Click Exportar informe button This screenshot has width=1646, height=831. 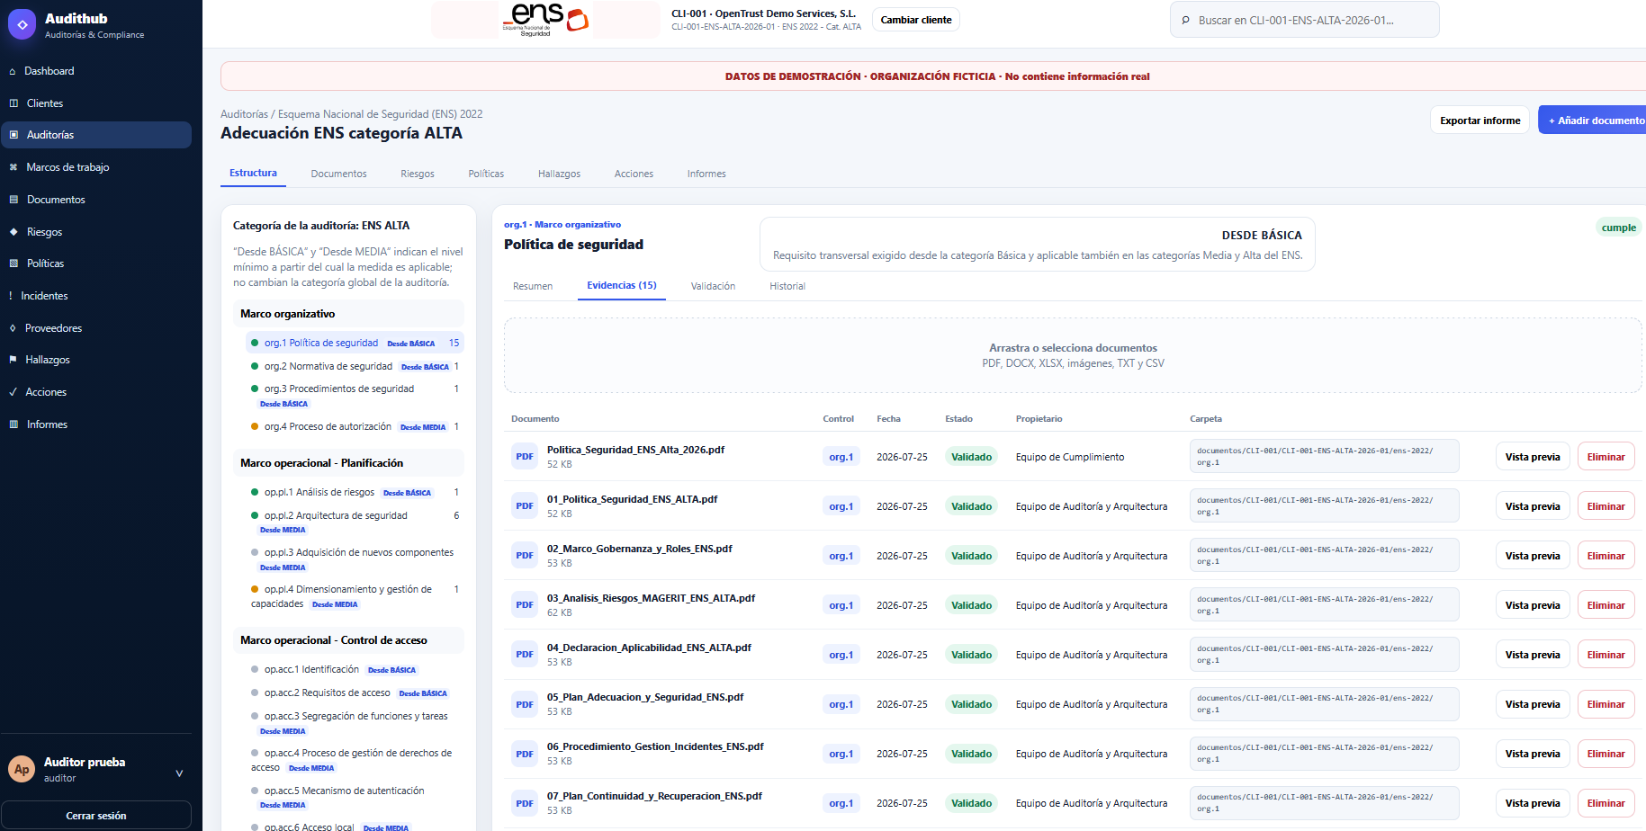coord(1480,121)
